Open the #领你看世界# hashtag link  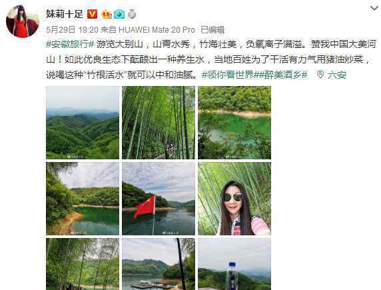228,75
